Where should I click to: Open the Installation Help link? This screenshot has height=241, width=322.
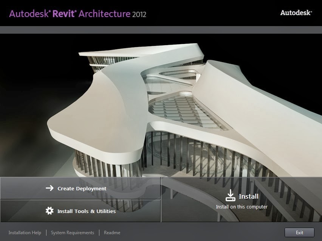[25, 233]
